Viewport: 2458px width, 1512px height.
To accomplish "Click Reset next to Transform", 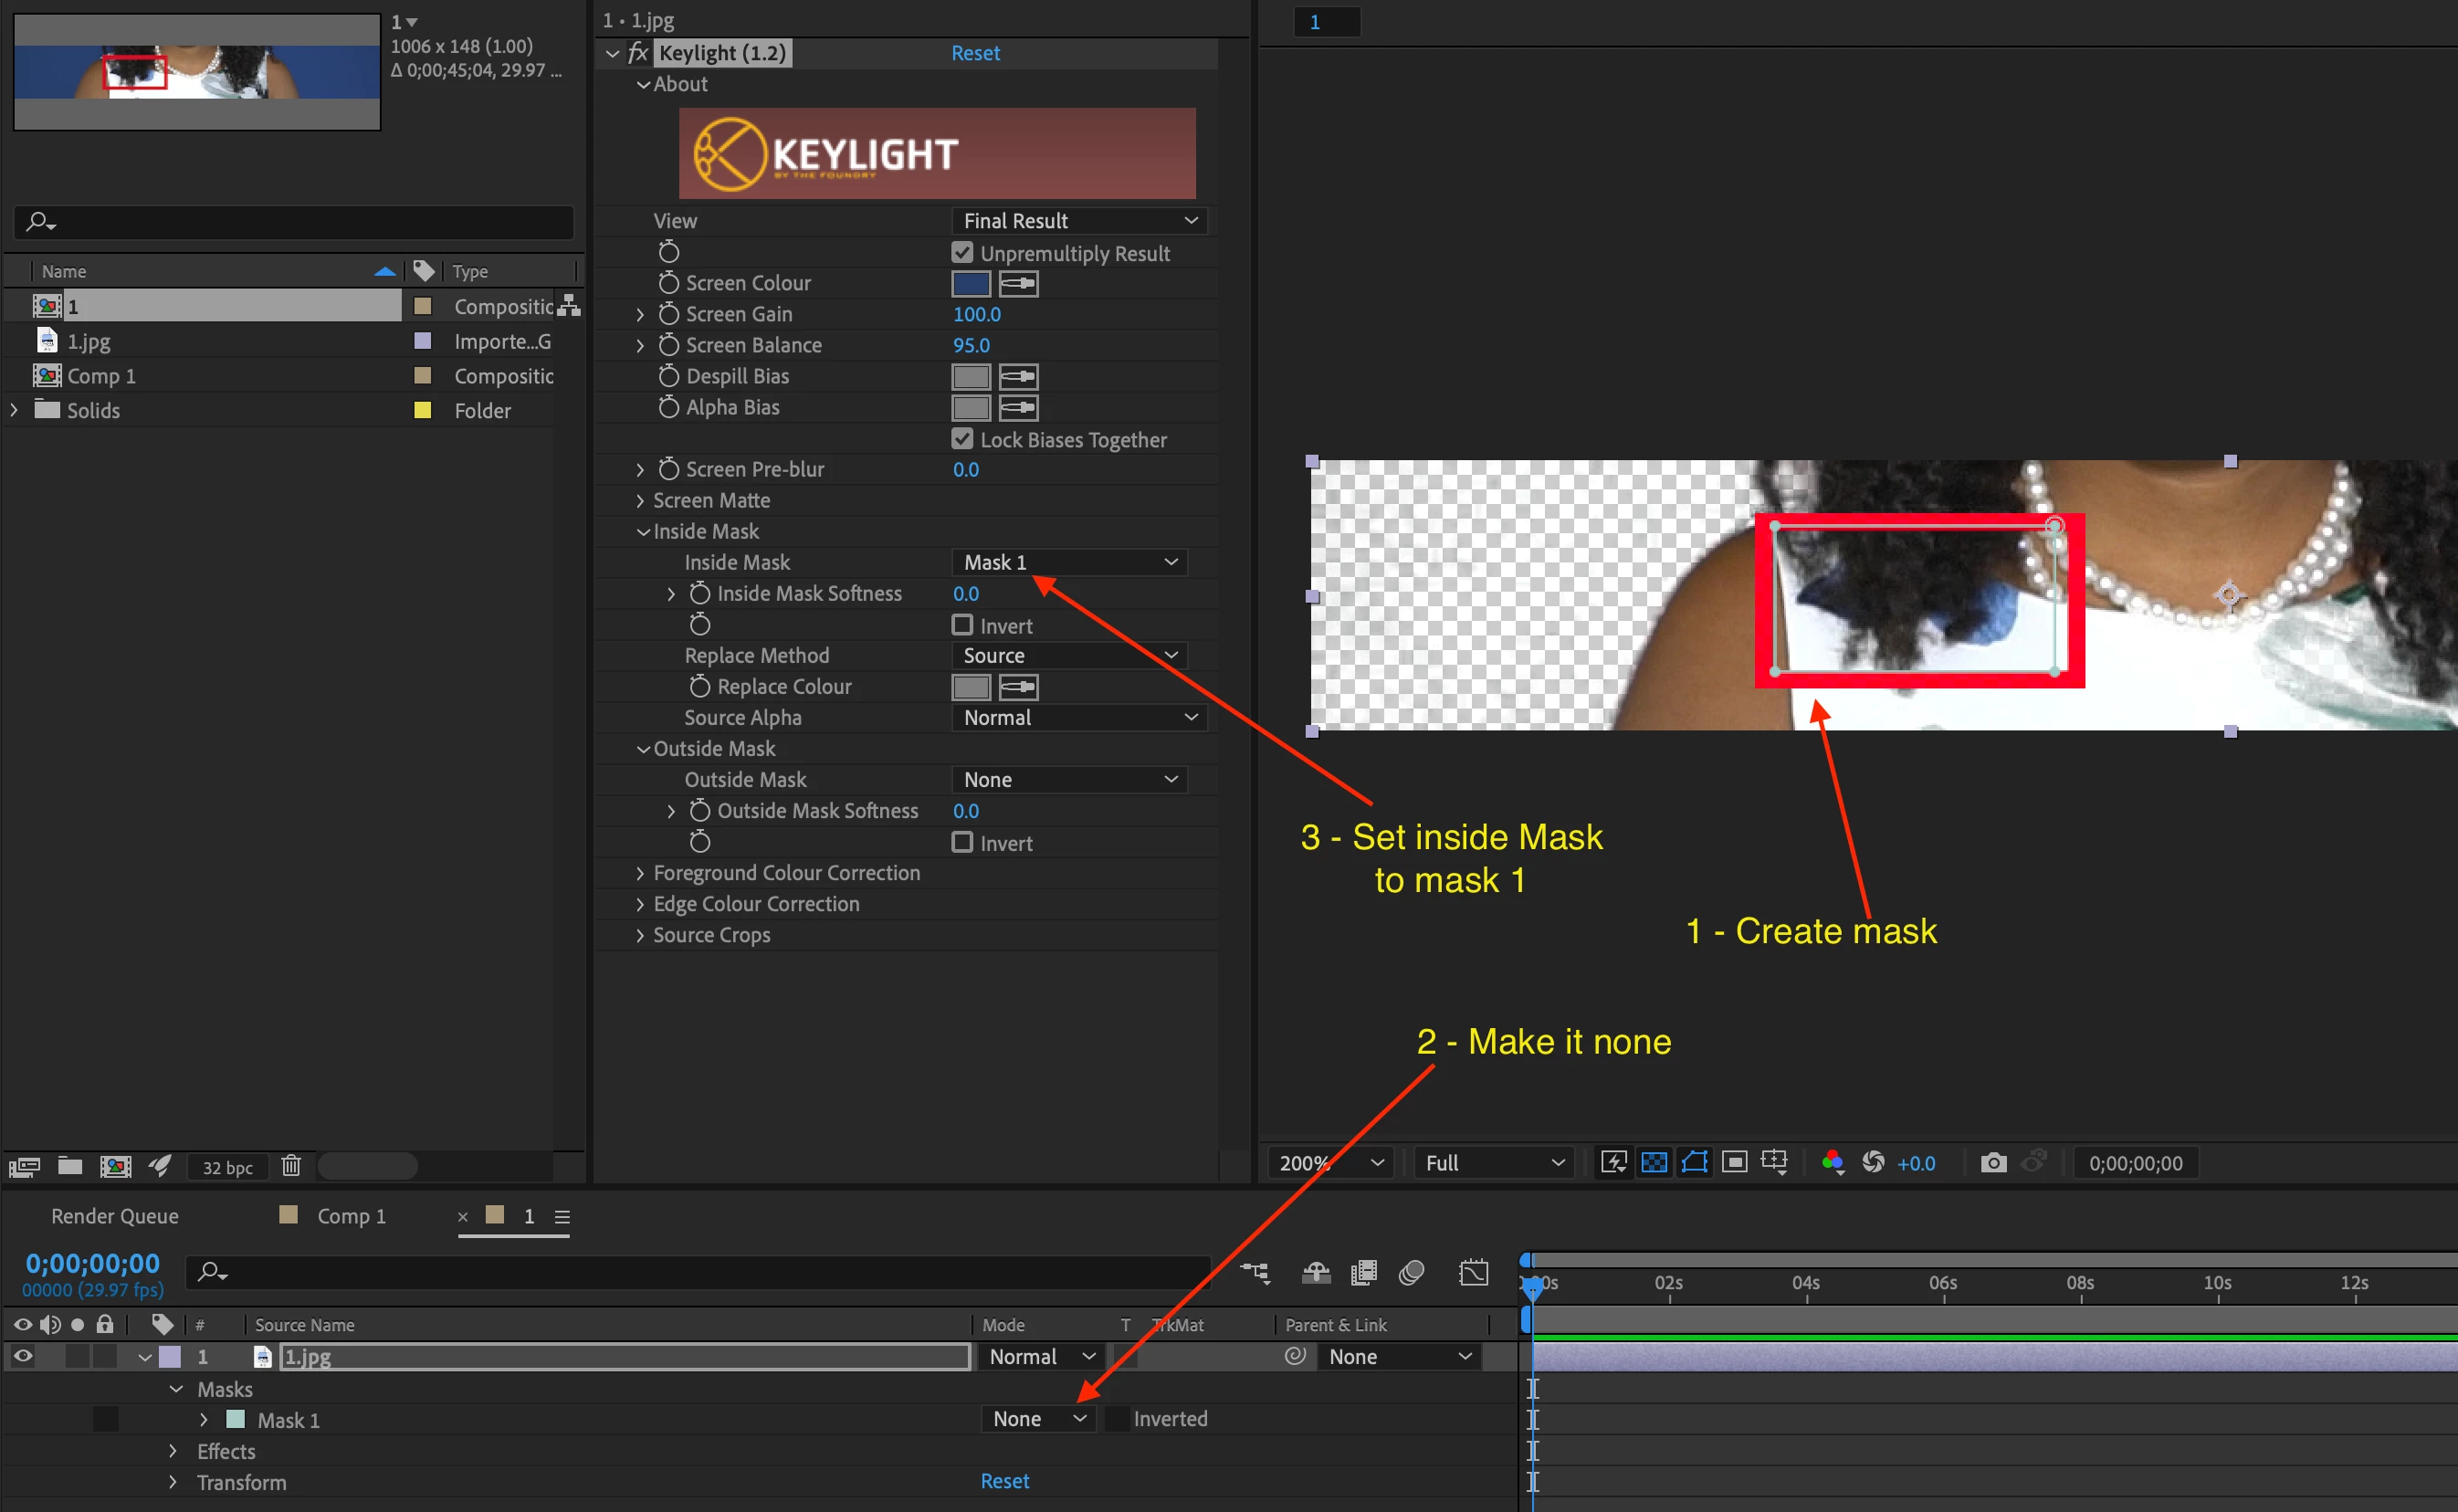I will [1004, 1481].
